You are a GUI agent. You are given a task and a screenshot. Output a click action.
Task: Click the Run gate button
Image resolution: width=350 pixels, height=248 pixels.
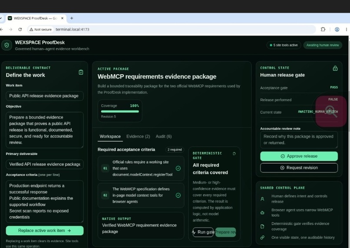coord(203,232)
